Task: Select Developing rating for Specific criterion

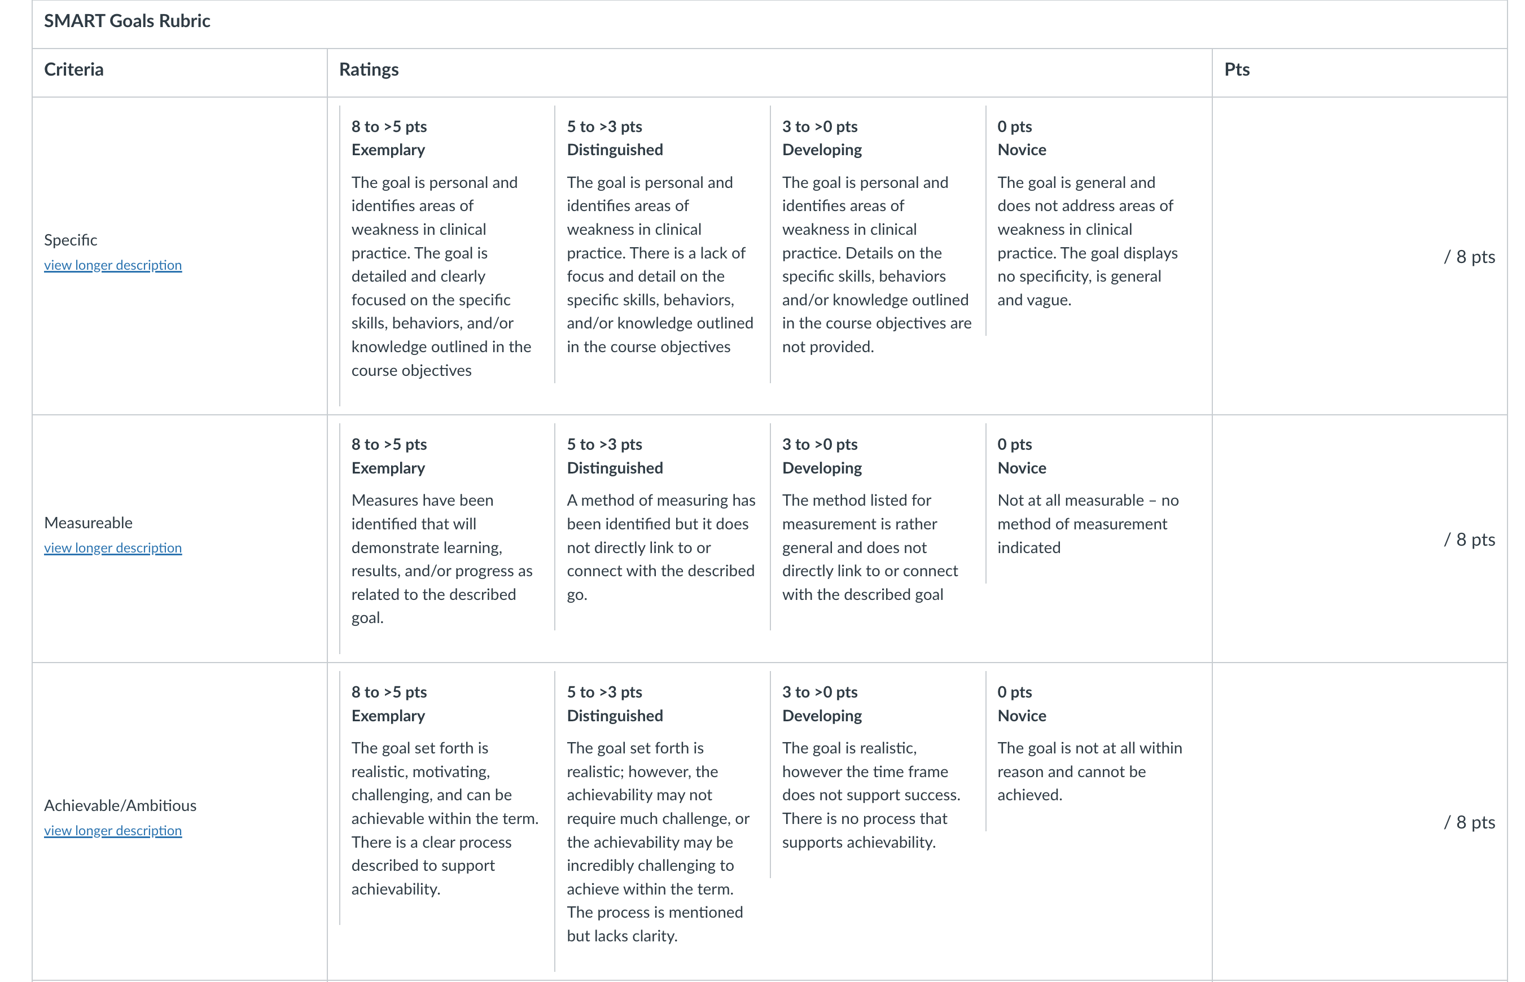Action: tap(878, 244)
